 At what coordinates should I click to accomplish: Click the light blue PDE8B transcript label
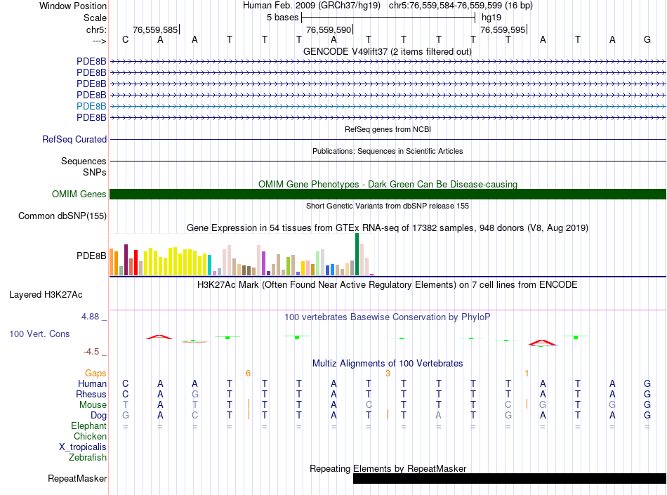(91, 106)
